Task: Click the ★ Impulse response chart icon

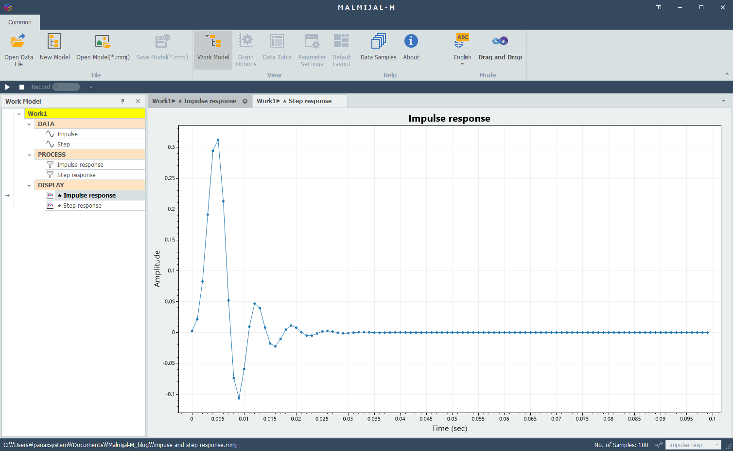Action: [x=50, y=195]
